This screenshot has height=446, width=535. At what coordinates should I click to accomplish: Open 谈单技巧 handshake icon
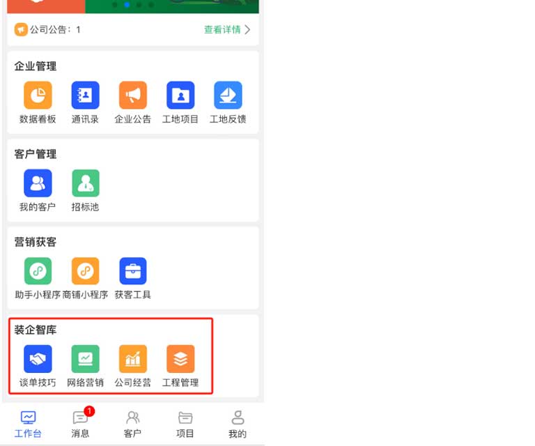click(38, 359)
